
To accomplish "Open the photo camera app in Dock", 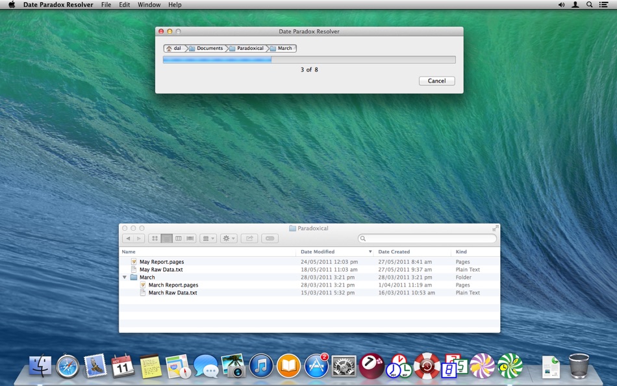I will click(233, 366).
